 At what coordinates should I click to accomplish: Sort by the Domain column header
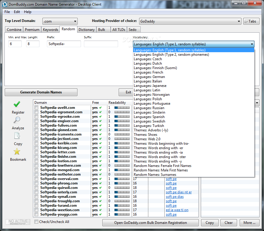click(x=62, y=103)
